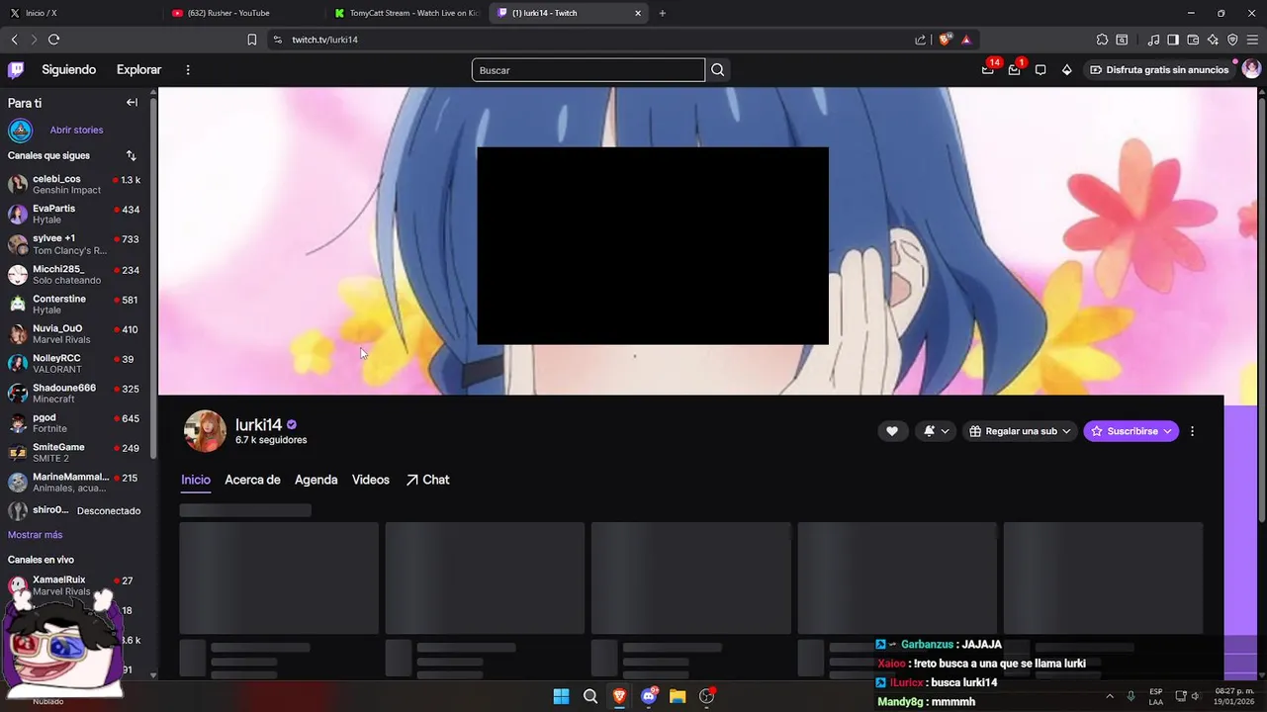Open channel options three-dot menu
Screen dimensions: 1267x712
click(1192, 431)
